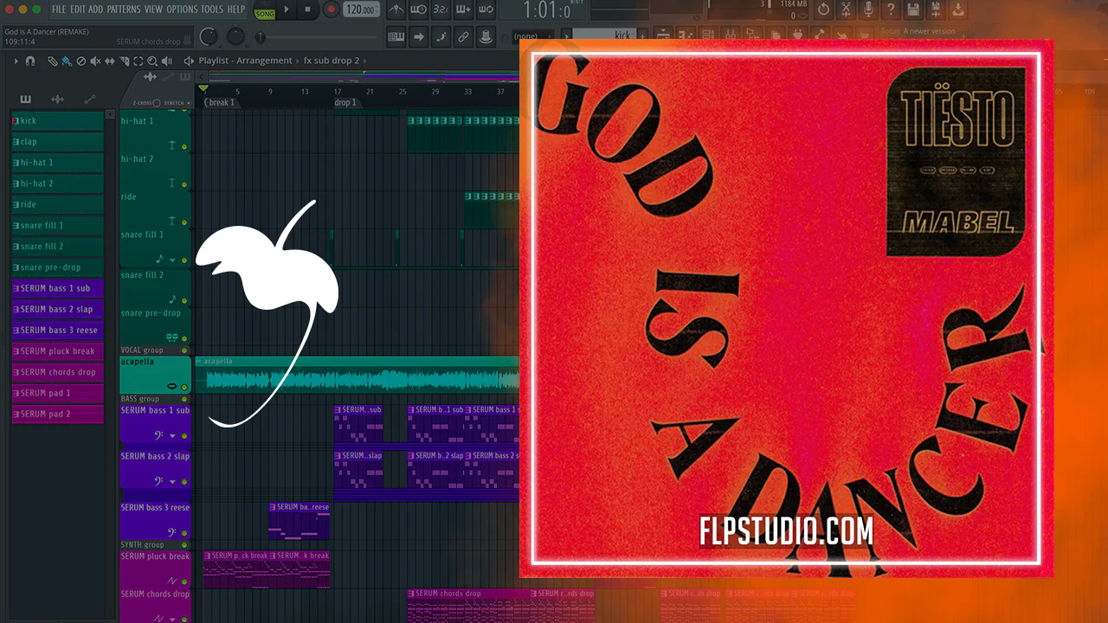Click the tempo field showing 120.000
Viewport: 1108px width, 623px height.
click(x=363, y=10)
